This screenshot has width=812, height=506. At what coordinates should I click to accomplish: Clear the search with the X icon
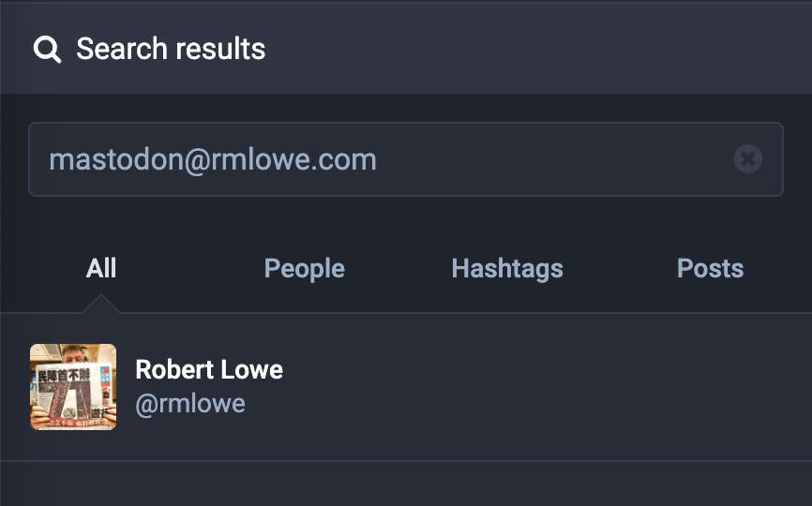pos(747,159)
